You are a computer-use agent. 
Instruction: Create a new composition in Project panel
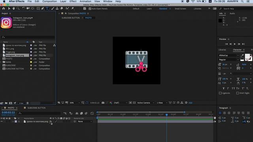tap(11, 103)
